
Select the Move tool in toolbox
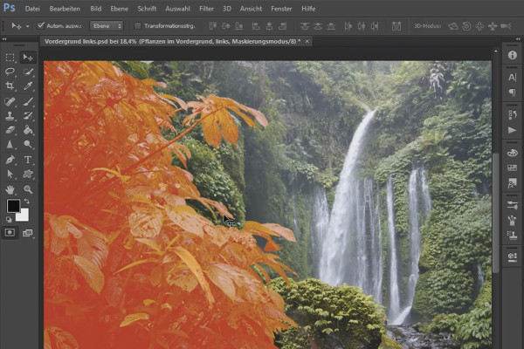[x=28, y=58]
